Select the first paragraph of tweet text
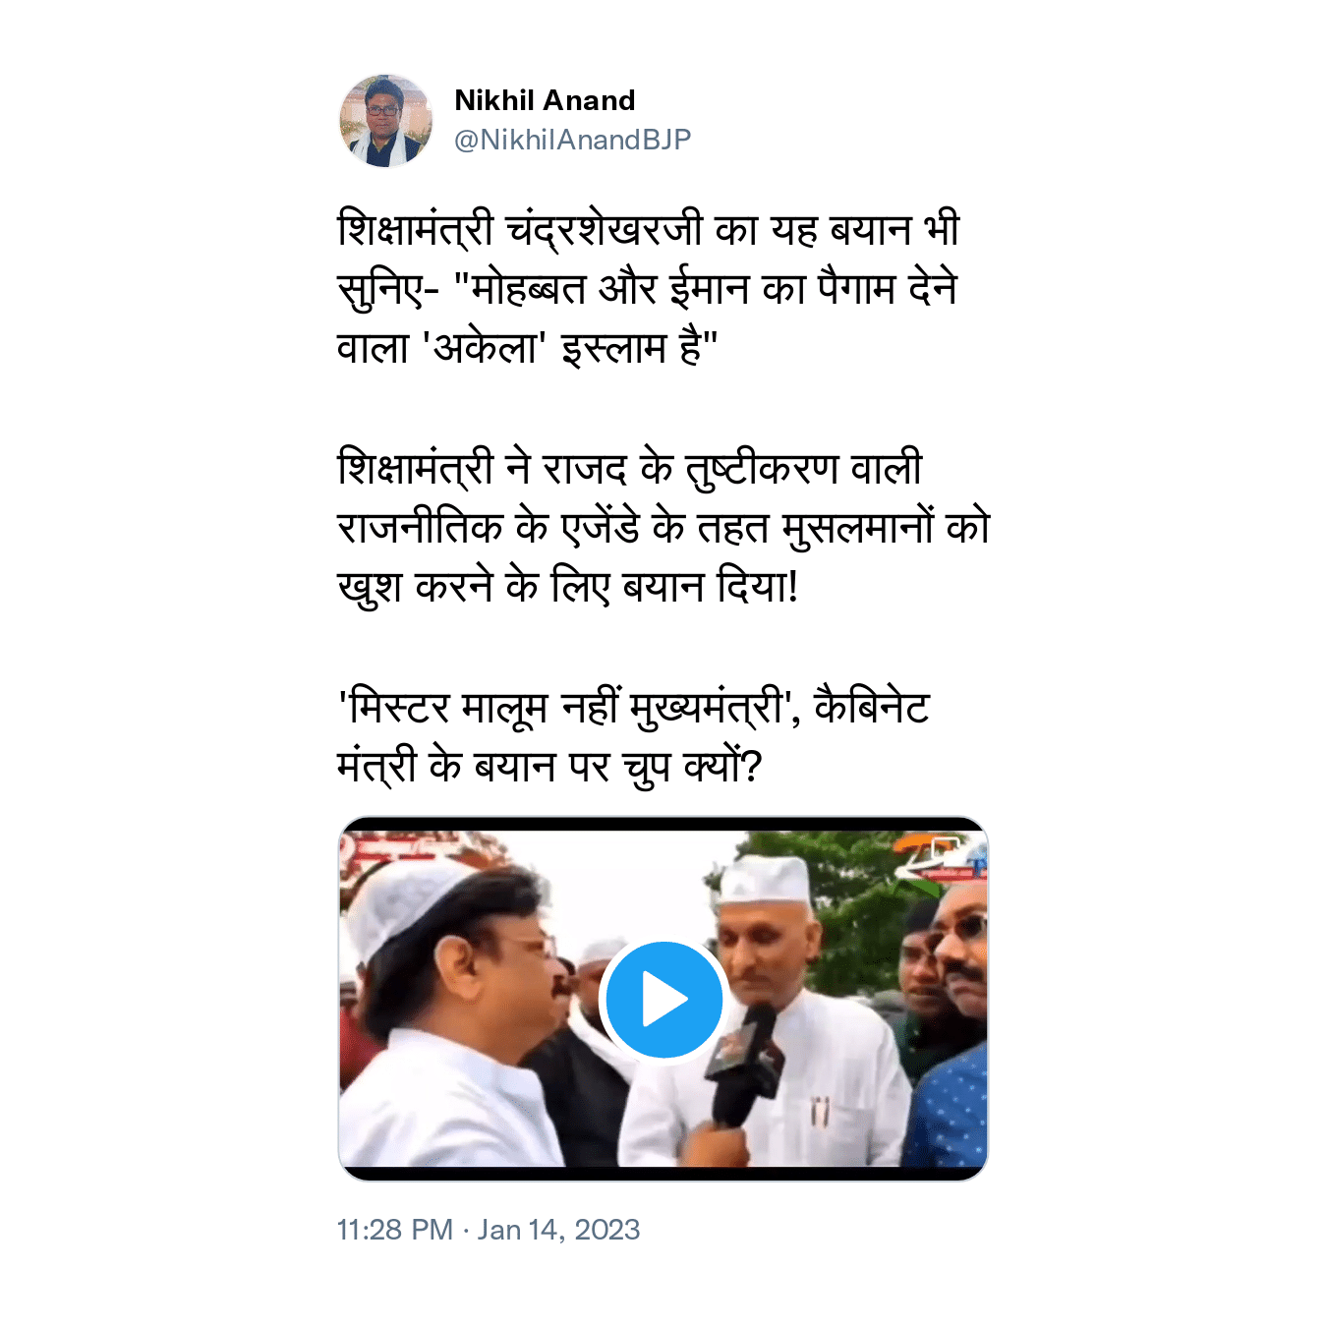 point(648,289)
